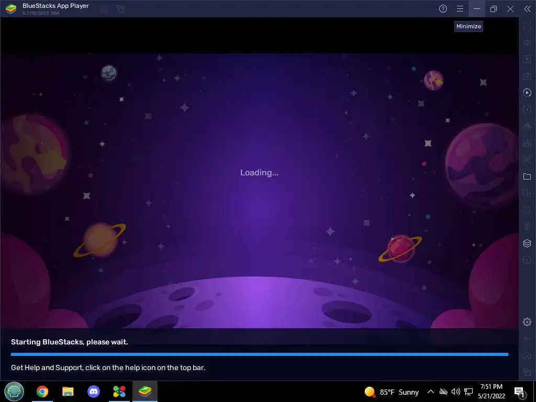The image size is (536, 402).
Task: Open the clock showing 7:51 PM
Action: pos(492,392)
